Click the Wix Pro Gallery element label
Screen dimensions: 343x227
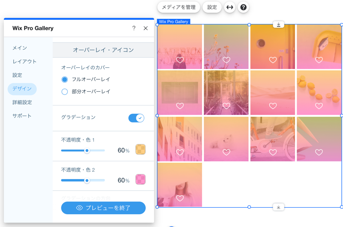pos(174,22)
